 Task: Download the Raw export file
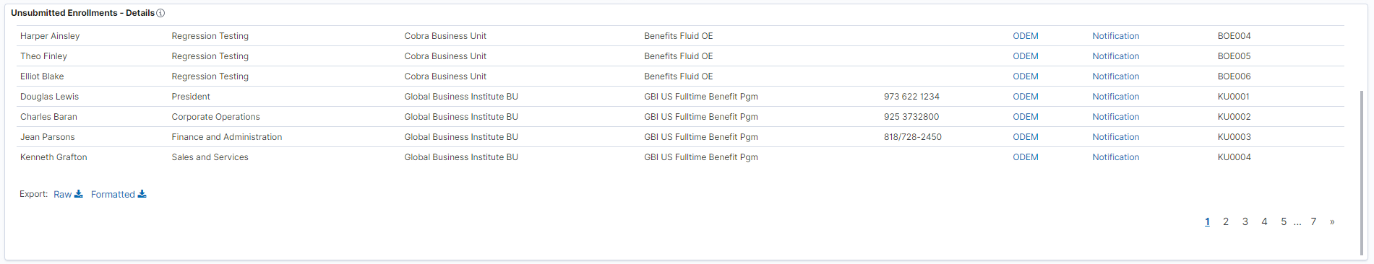point(68,194)
